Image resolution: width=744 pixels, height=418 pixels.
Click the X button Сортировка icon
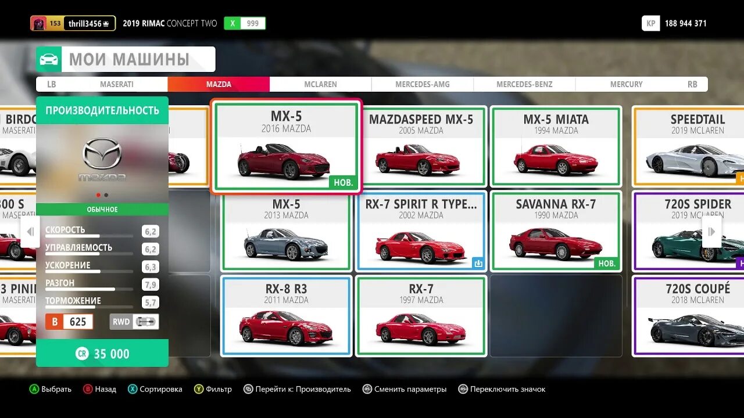[133, 389]
